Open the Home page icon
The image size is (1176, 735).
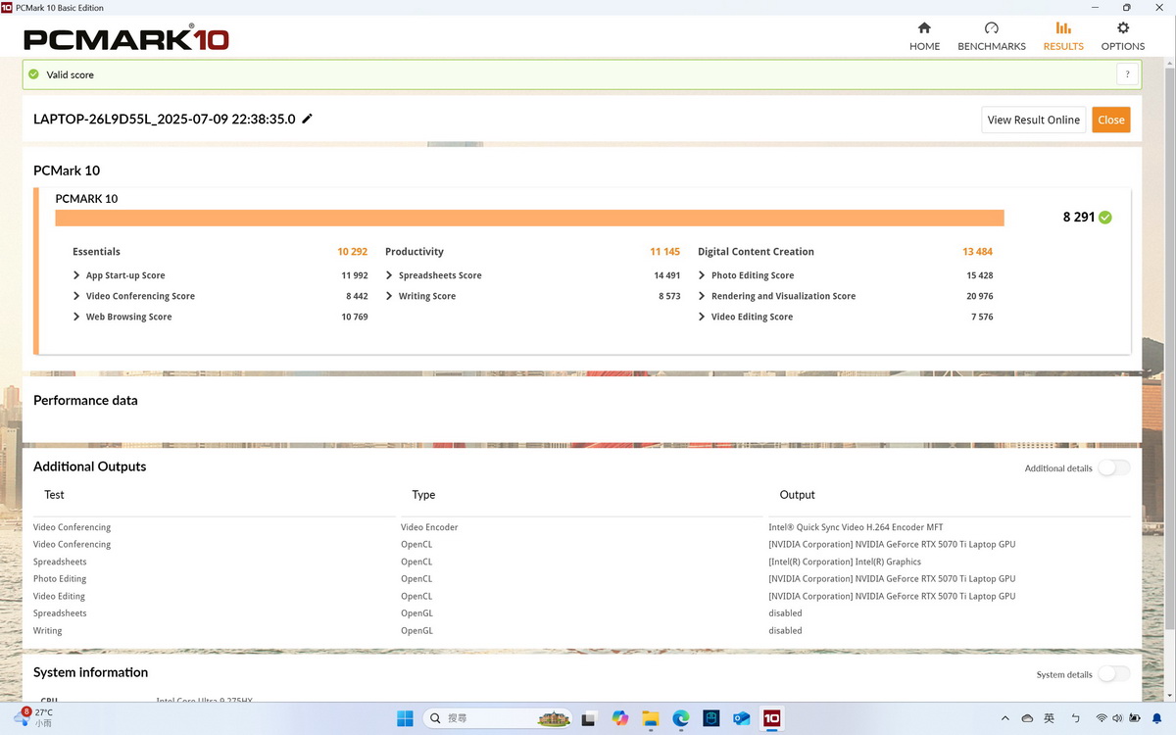[x=924, y=28]
